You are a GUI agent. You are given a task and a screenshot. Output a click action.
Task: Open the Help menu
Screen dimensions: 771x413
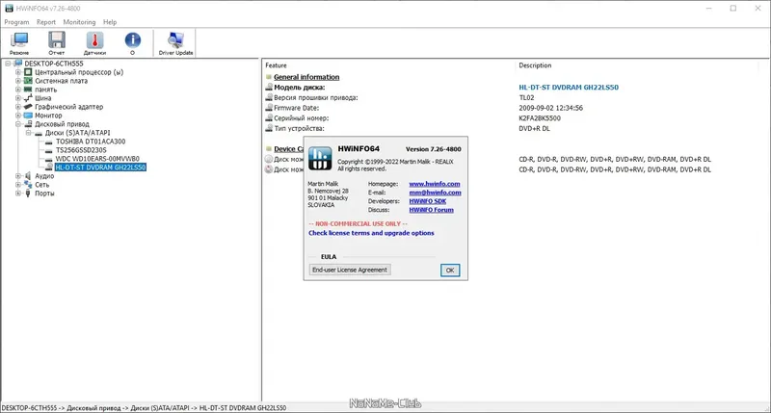coord(110,22)
